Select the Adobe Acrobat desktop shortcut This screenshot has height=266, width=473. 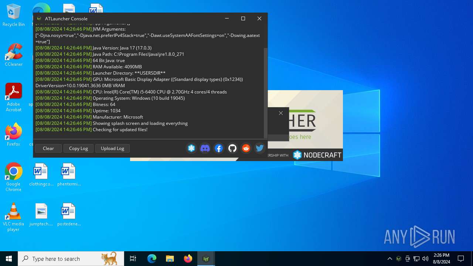pyautogui.click(x=14, y=98)
